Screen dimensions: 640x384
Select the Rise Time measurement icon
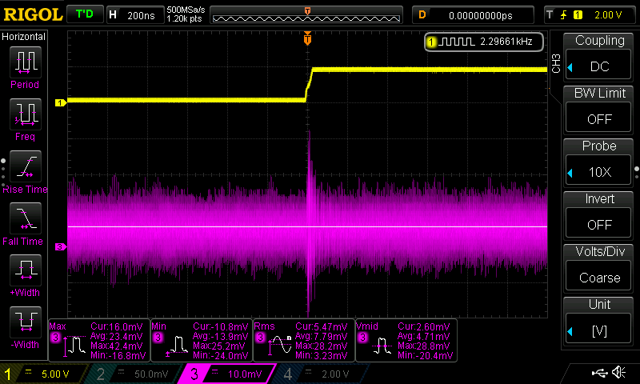point(26,167)
